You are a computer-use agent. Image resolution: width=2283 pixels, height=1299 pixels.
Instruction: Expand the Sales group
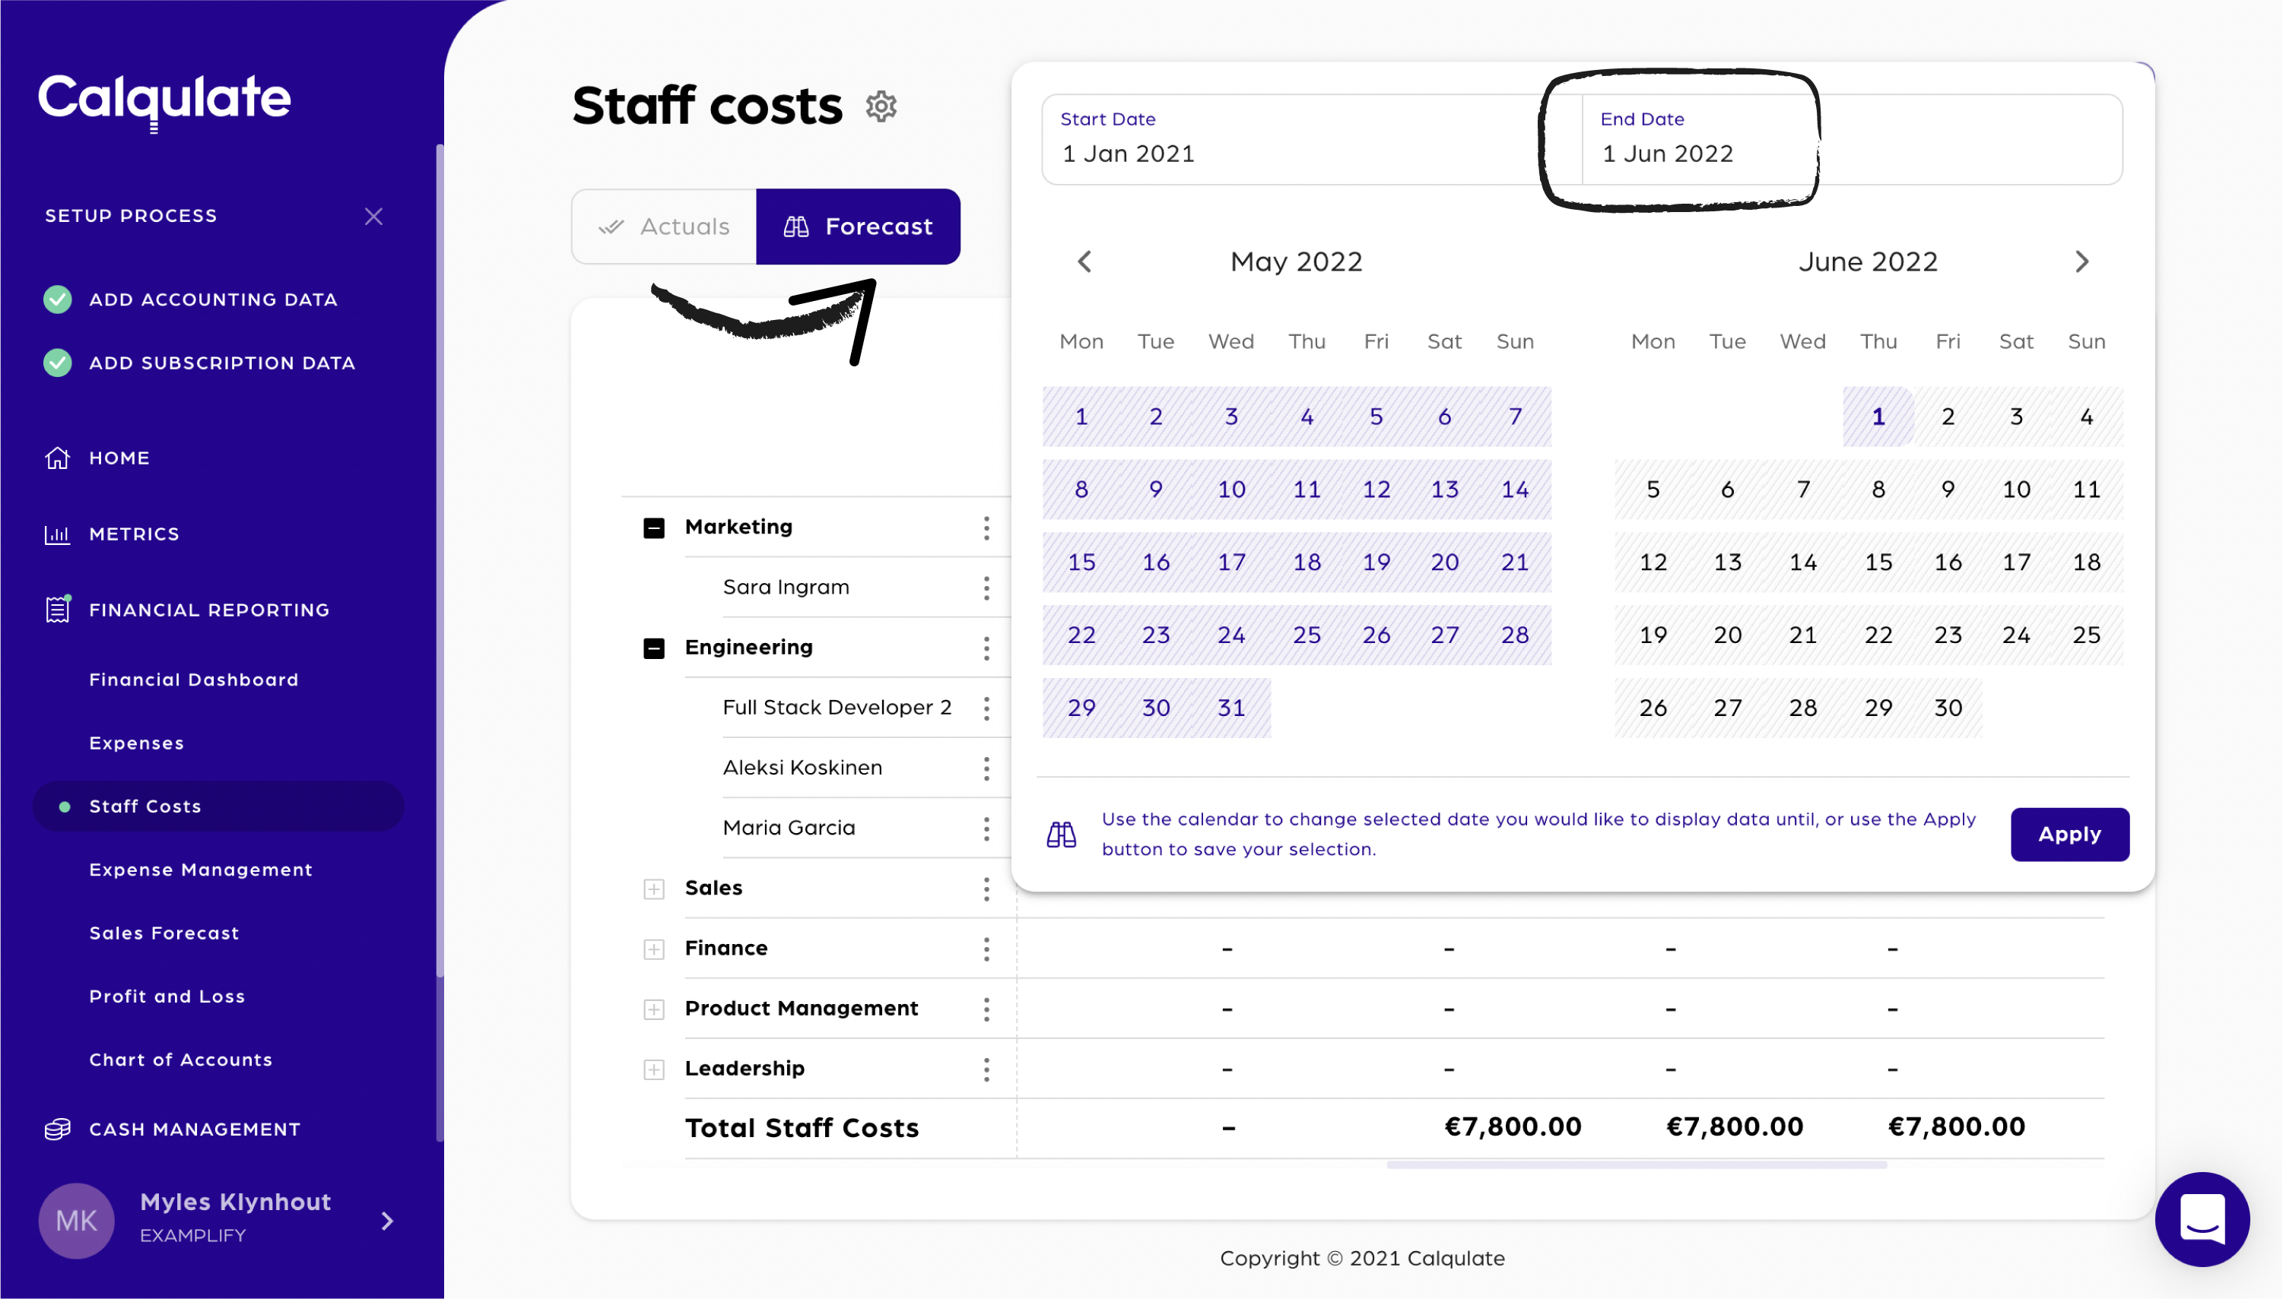point(653,889)
